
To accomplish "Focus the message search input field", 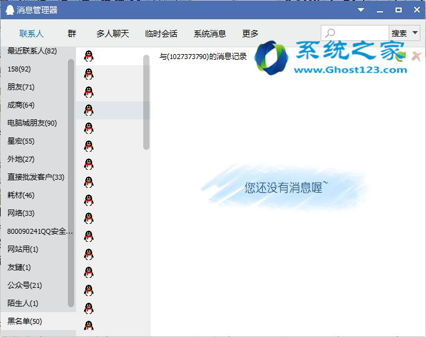I will tap(355, 33).
